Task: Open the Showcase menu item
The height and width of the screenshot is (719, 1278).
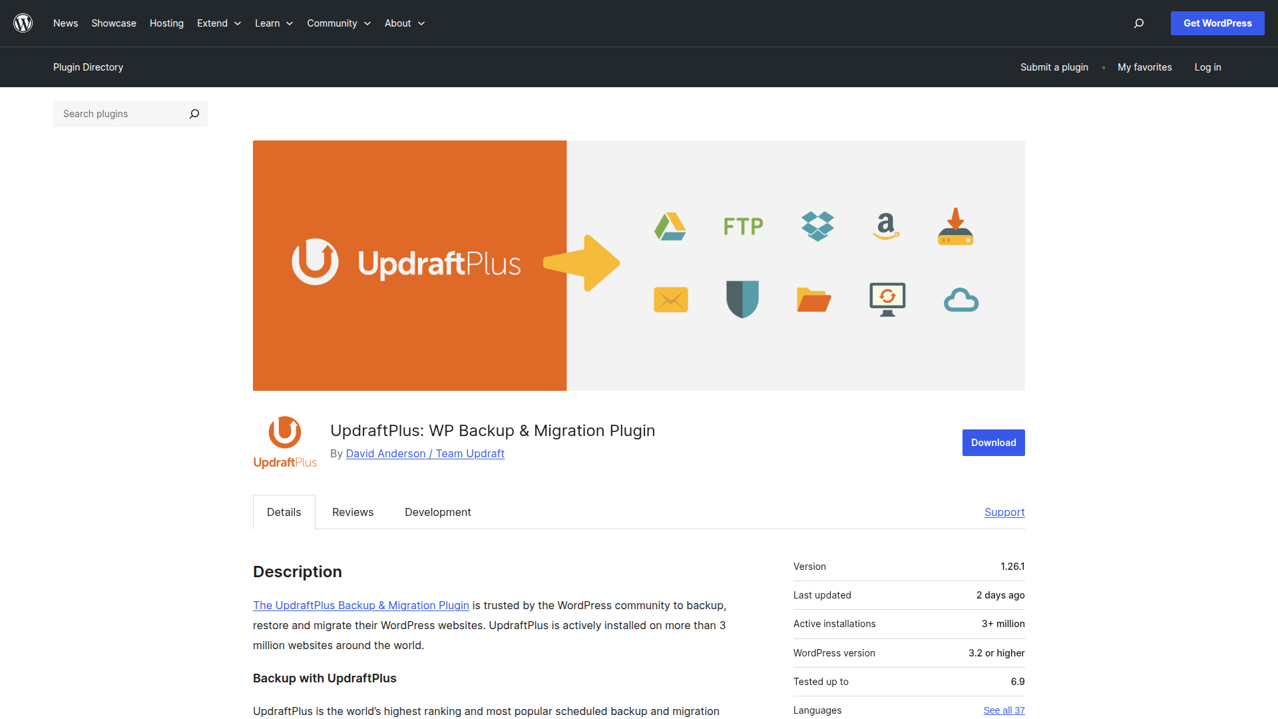Action: click(114, 23)
